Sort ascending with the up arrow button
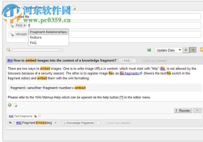The height and width of the screenshot is (142, 203). tap(193, 50)
